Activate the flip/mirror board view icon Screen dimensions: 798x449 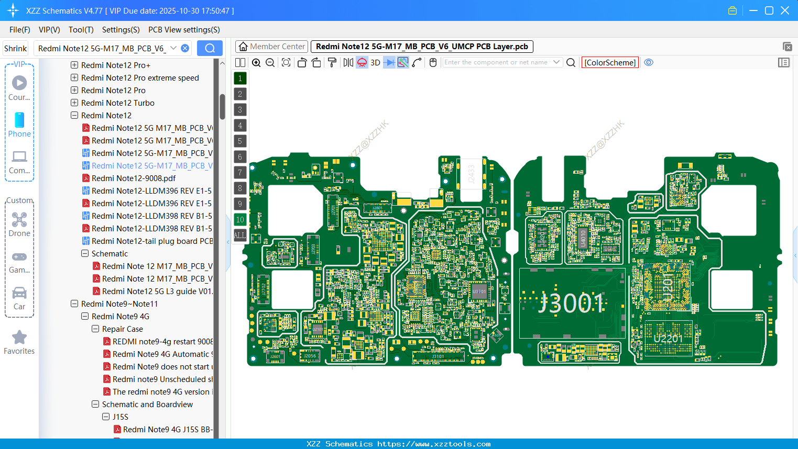coord(347,62)
